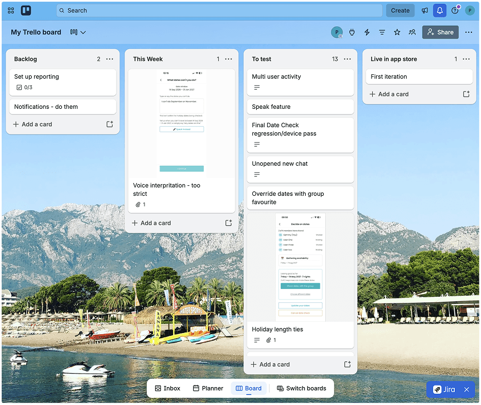481x405 pixels.
Task: Open the First iteration card
Action: pyautogui.click(x=419, y=76)
